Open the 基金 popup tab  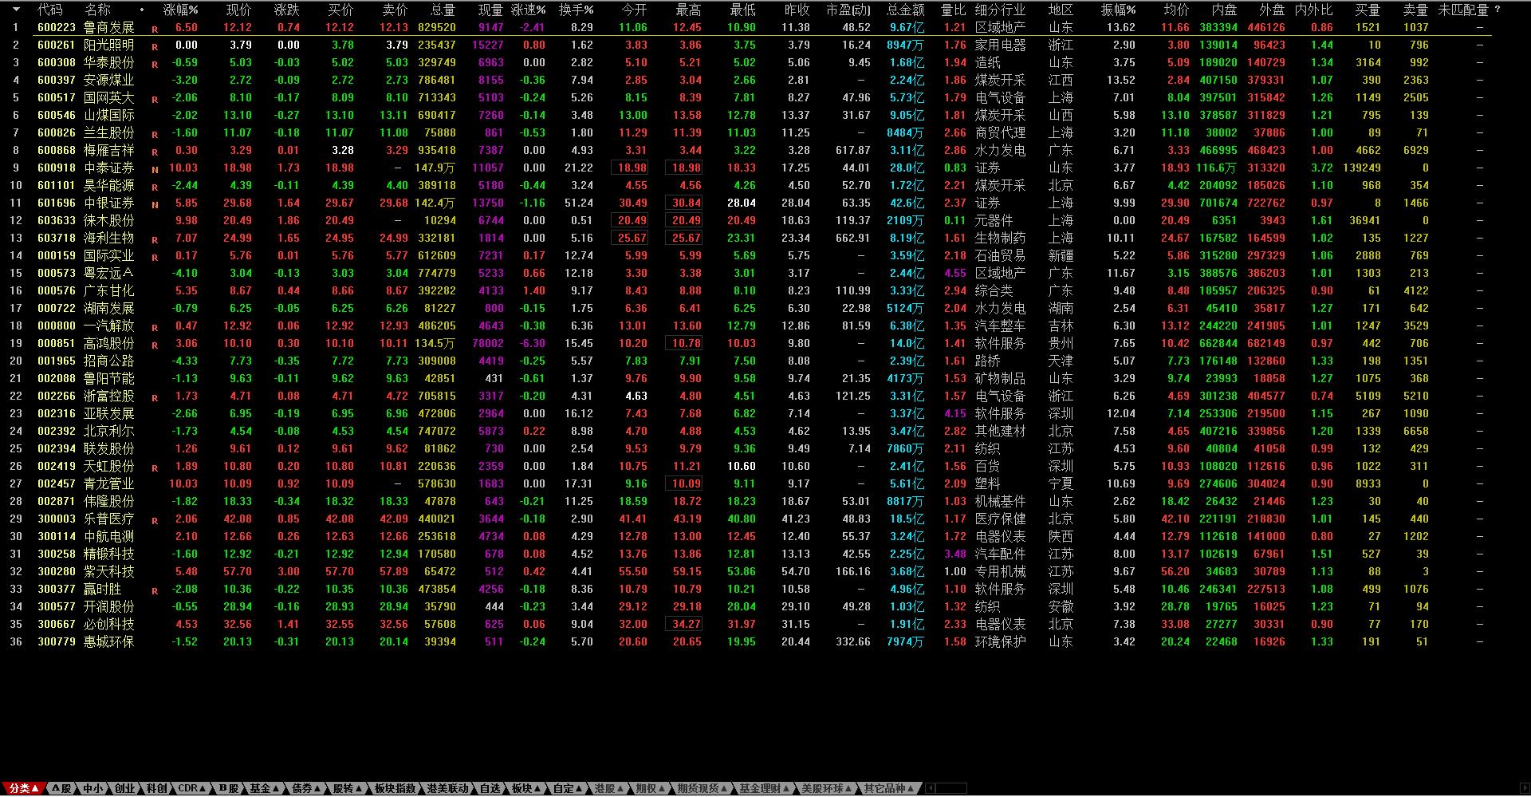point(265,788)
